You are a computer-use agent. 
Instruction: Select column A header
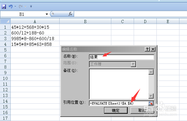[35, 21]
